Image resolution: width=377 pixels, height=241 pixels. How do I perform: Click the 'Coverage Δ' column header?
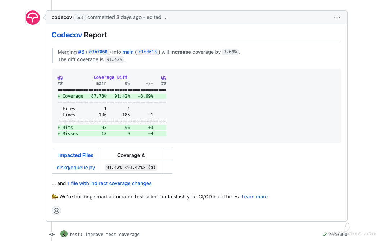pyautogui.click(x=131, y=156)
